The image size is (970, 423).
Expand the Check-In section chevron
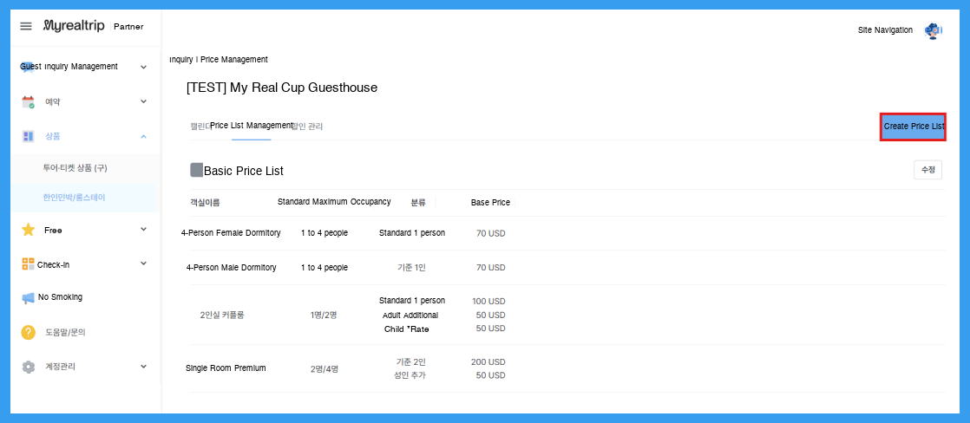click(x=143, y=264)
